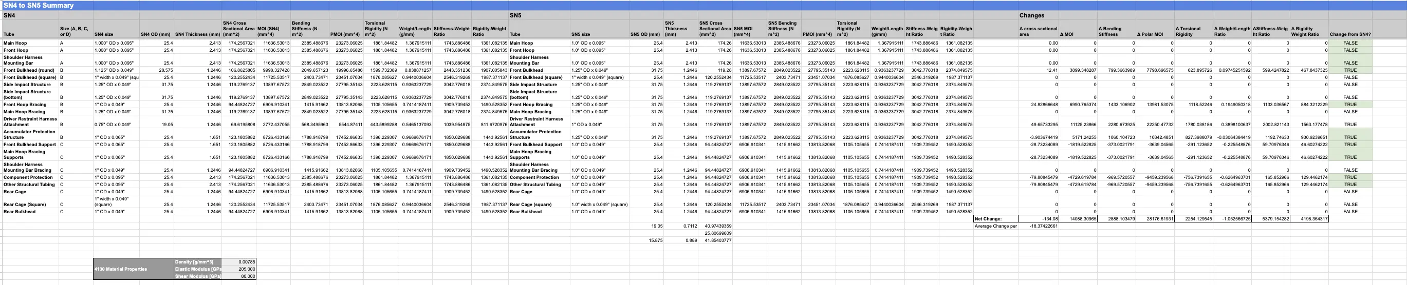Click the '4130 Material Properties' cell

(x=121, y=269)
